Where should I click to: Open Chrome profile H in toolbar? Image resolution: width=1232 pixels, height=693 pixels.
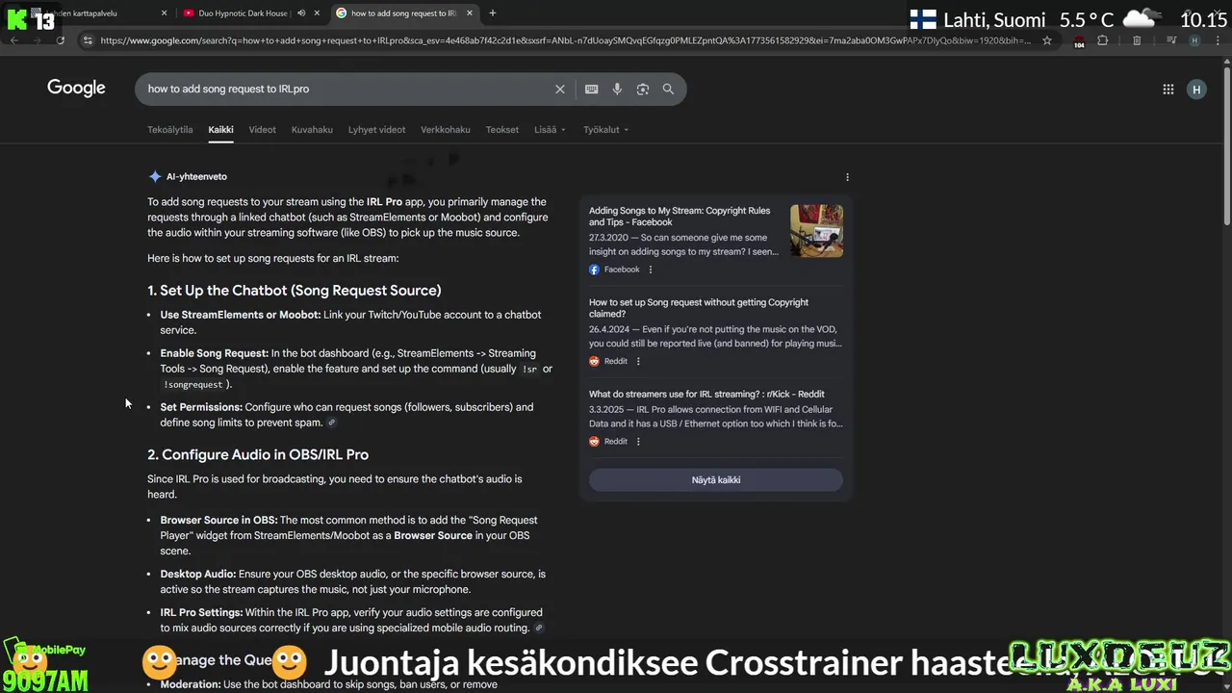(x=1194, y=40)
